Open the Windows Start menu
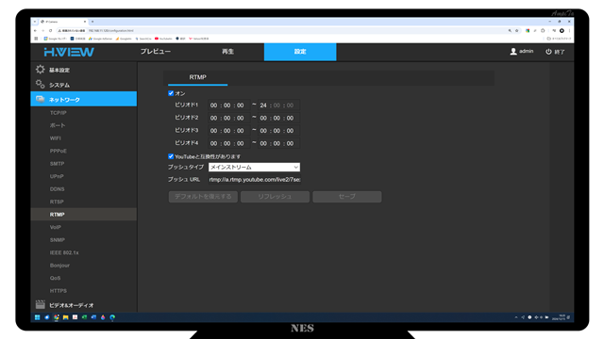604x339 pixels. (x=38, y=317)
